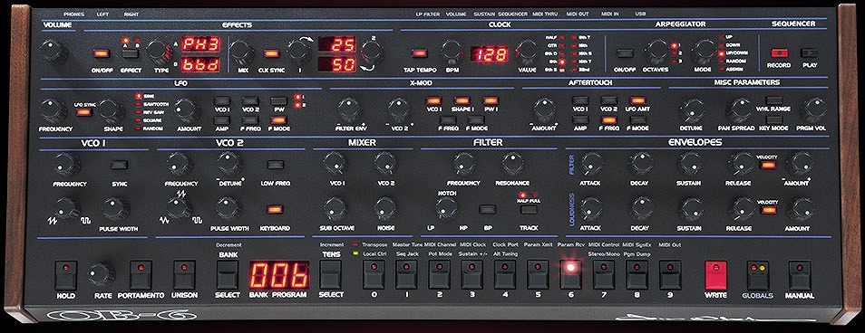Toggle the UNISON button
This screenshot has width=865, height=333.
(x=184, y=275)
